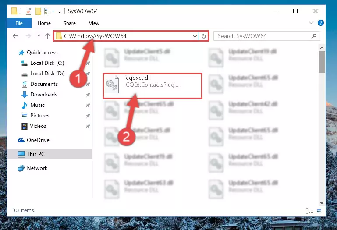
Task: Open the address bar history dropdown
Action: (x=195, y=36)
